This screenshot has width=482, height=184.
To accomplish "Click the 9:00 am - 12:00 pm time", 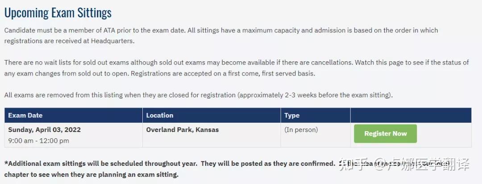I will point(39,140).
